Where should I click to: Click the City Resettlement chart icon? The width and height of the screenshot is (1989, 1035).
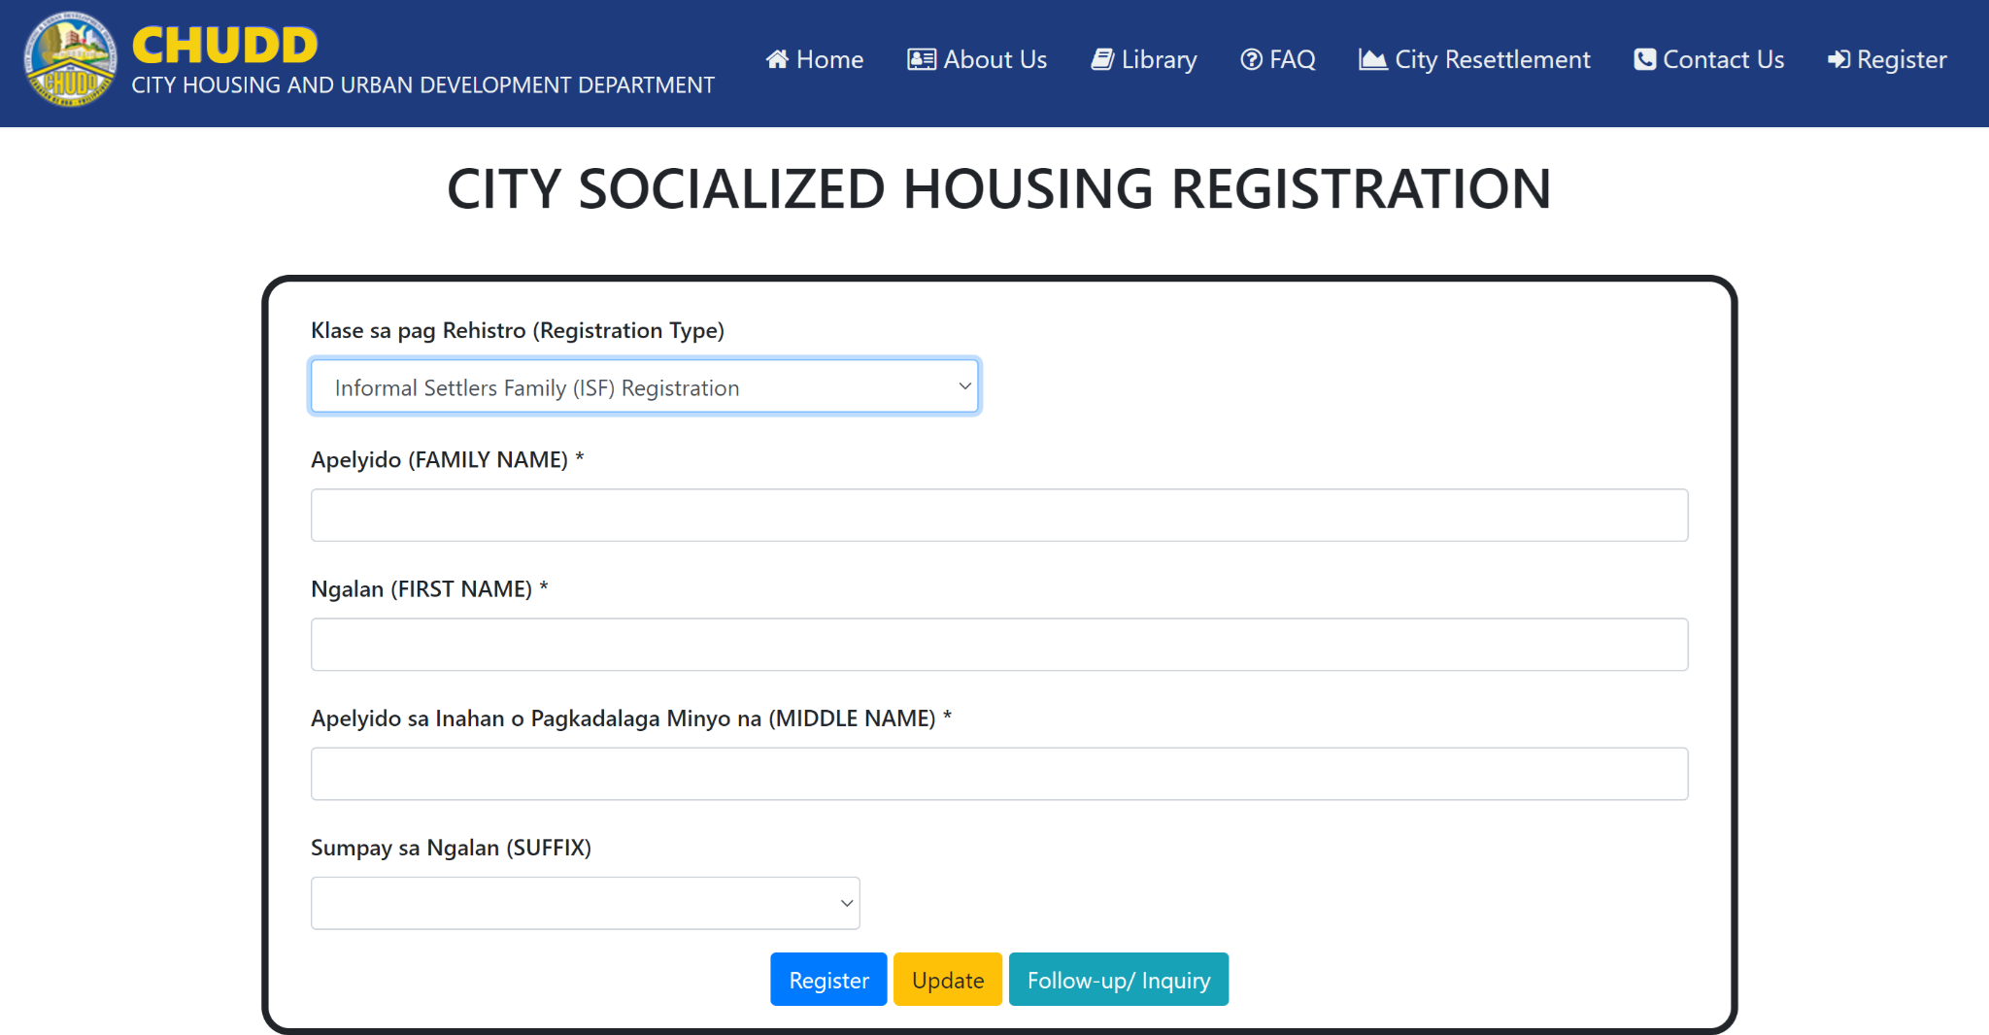1372,59
